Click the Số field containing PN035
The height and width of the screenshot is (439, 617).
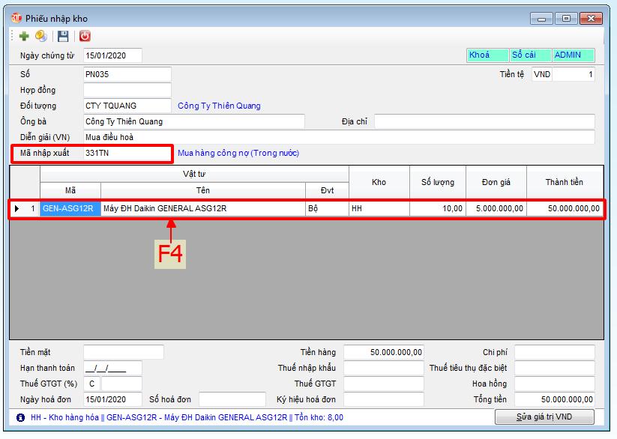[127, 74]
